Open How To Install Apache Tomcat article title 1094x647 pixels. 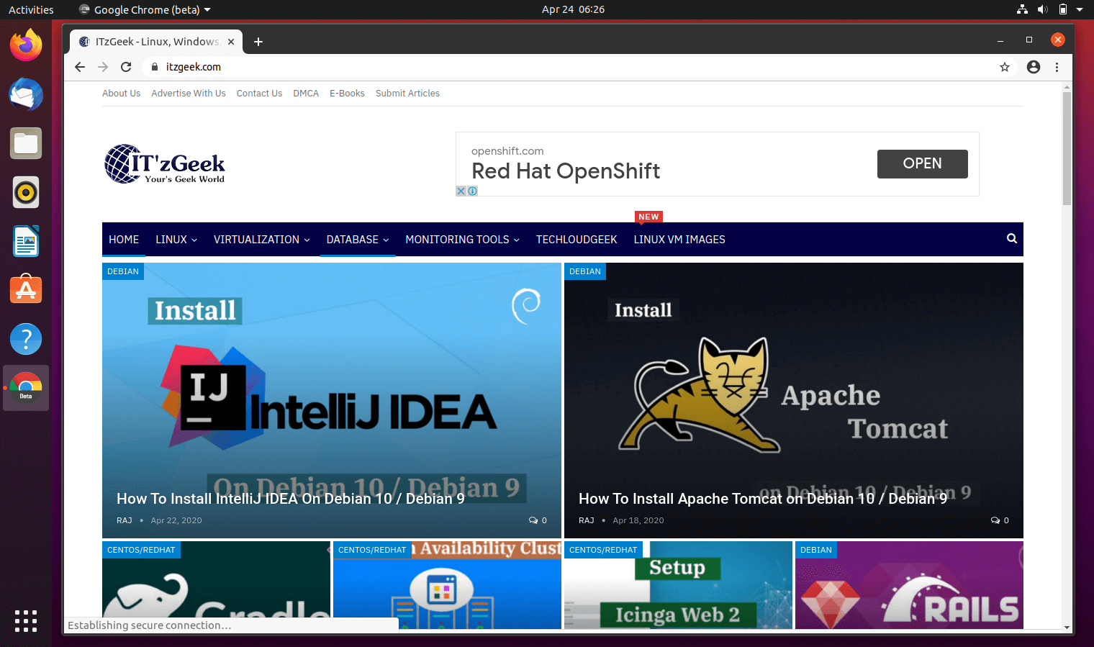[x=763, y=499]
